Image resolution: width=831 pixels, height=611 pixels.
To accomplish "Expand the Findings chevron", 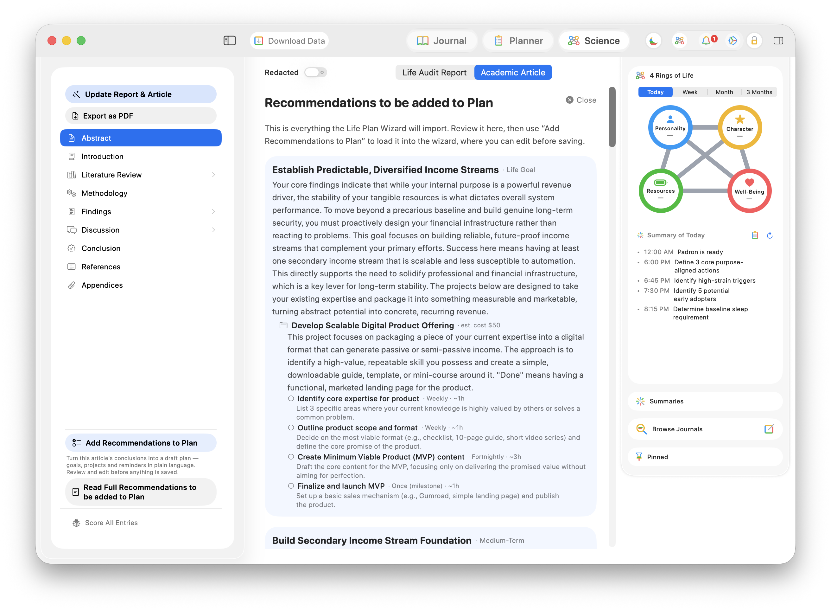I will [213, 212].
